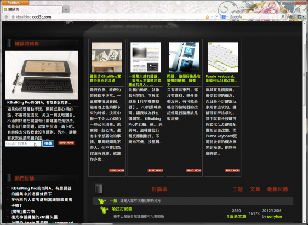Open the KBtalKing實體形象店 card thumbnail
This screenshot has width=308, height=225.
[x=107, y=57]
